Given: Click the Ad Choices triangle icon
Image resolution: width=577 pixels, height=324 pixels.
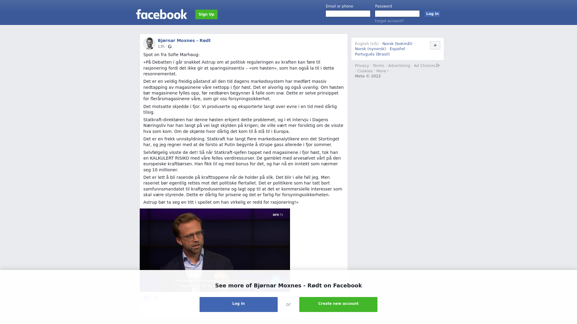Looking at the screenshot, I should click(438, 65).
